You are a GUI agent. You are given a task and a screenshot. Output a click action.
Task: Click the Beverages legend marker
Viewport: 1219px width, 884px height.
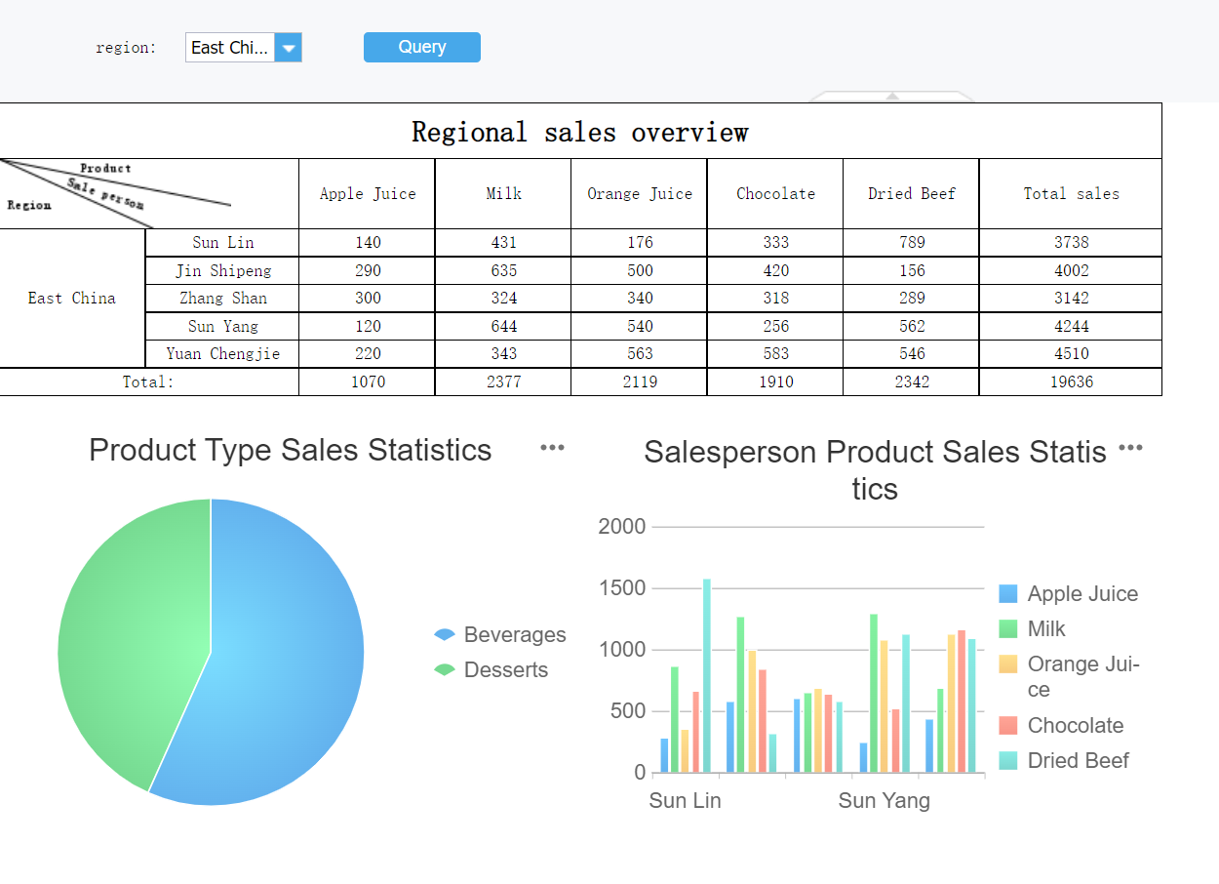444,634
